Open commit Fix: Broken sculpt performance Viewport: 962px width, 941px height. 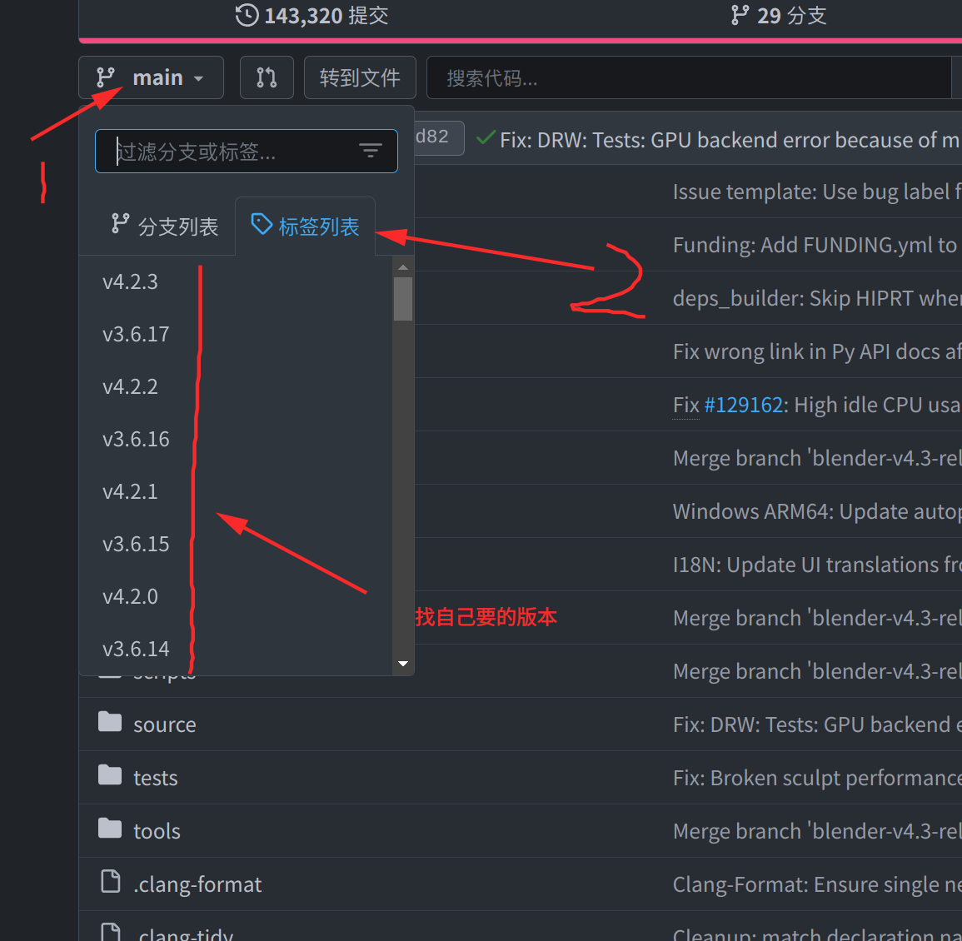pos(817,778)
